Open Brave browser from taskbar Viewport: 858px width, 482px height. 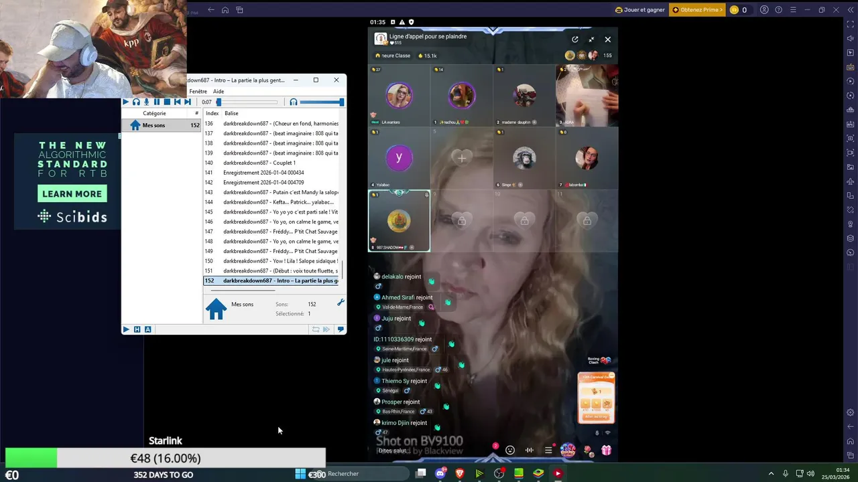[x=460, y=473]
